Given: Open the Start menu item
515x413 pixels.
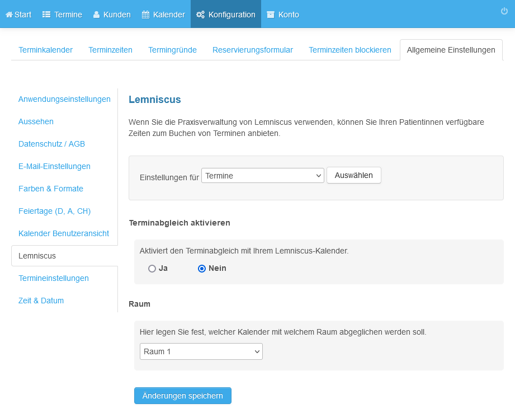Looking at the screenshot, I should click(18, 15).
